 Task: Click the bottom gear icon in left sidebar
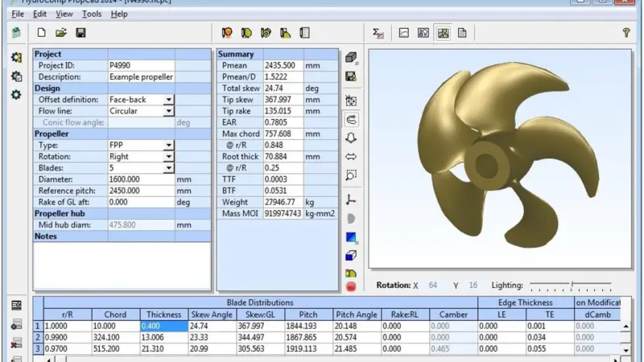(x=16, y=95)
